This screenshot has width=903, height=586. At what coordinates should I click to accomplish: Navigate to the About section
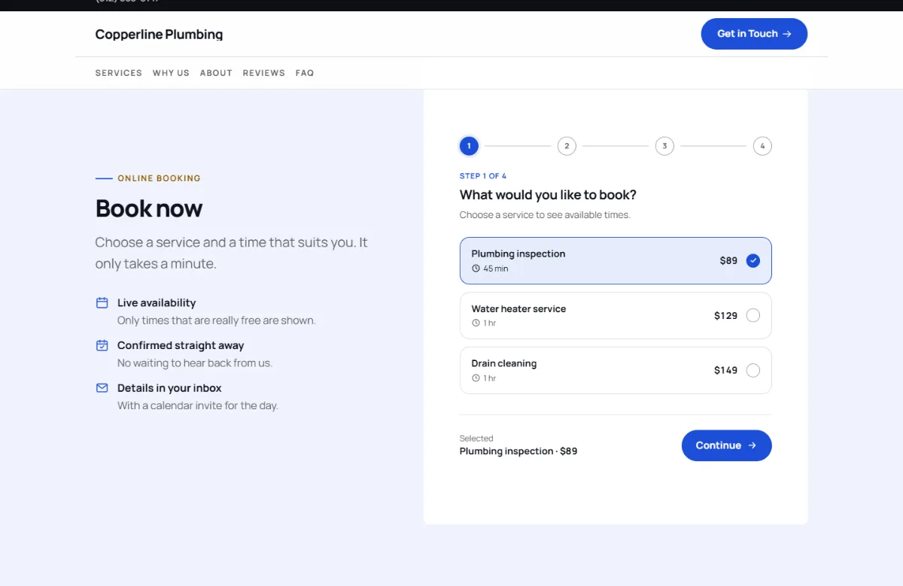tap(216, 73)
